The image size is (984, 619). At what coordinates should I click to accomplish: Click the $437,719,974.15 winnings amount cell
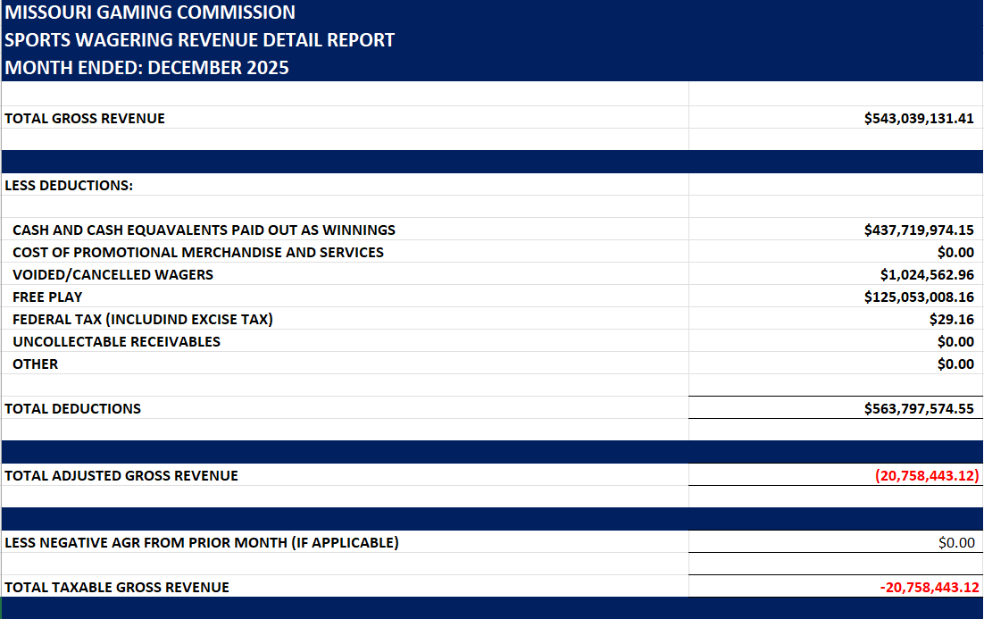[x=919, y=230]
